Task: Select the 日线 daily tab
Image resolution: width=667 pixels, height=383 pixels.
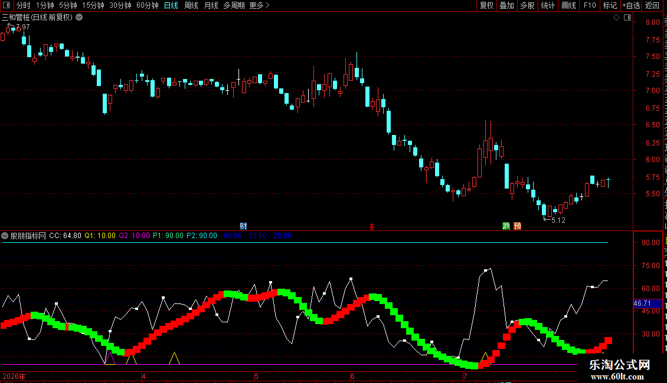Action: [171, 5]
